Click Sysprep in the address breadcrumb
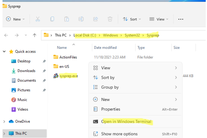This screenshot has width=207, height=138. pyautogui.click(x=153, y=35)
